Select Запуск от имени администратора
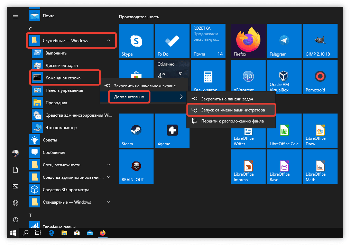This screenshot has height=245, width=350. pos(231,110)
